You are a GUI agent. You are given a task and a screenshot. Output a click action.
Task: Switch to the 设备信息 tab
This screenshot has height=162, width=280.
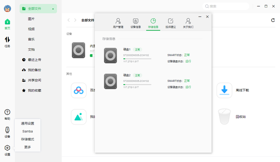point(136,23)
